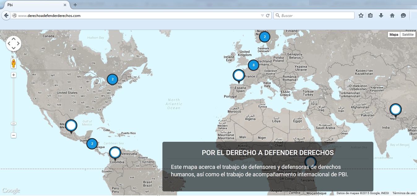417x196 pixels.
Task: Switch map to Mapa view
Action: tap(394, 35)
